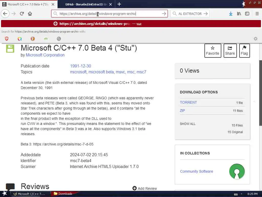The height and width of the screenshot is (197, 262).
Task: Reload the current page
Action: point(22,14)
